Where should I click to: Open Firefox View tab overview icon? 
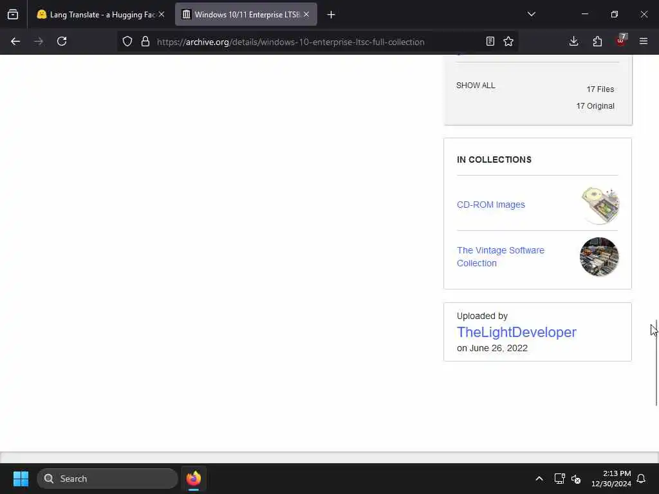(13, 15)
